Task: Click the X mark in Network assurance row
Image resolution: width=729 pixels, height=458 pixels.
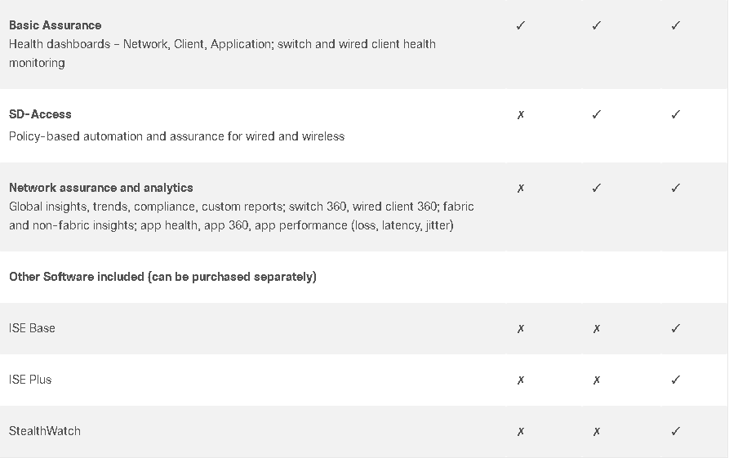Action: 521,189
